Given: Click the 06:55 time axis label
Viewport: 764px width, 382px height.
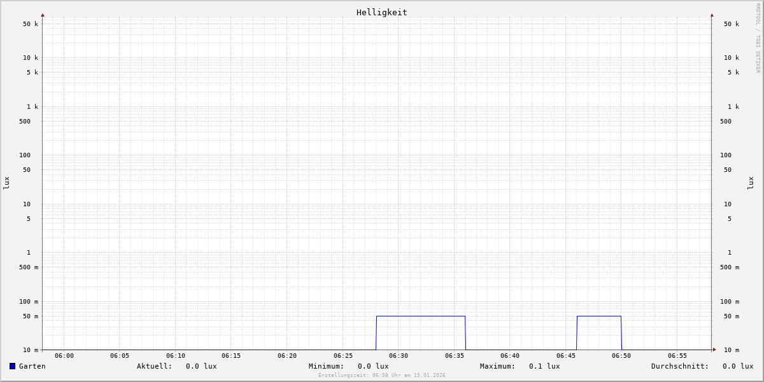Looking at the screenshot, I should click(x=677, y=356).
